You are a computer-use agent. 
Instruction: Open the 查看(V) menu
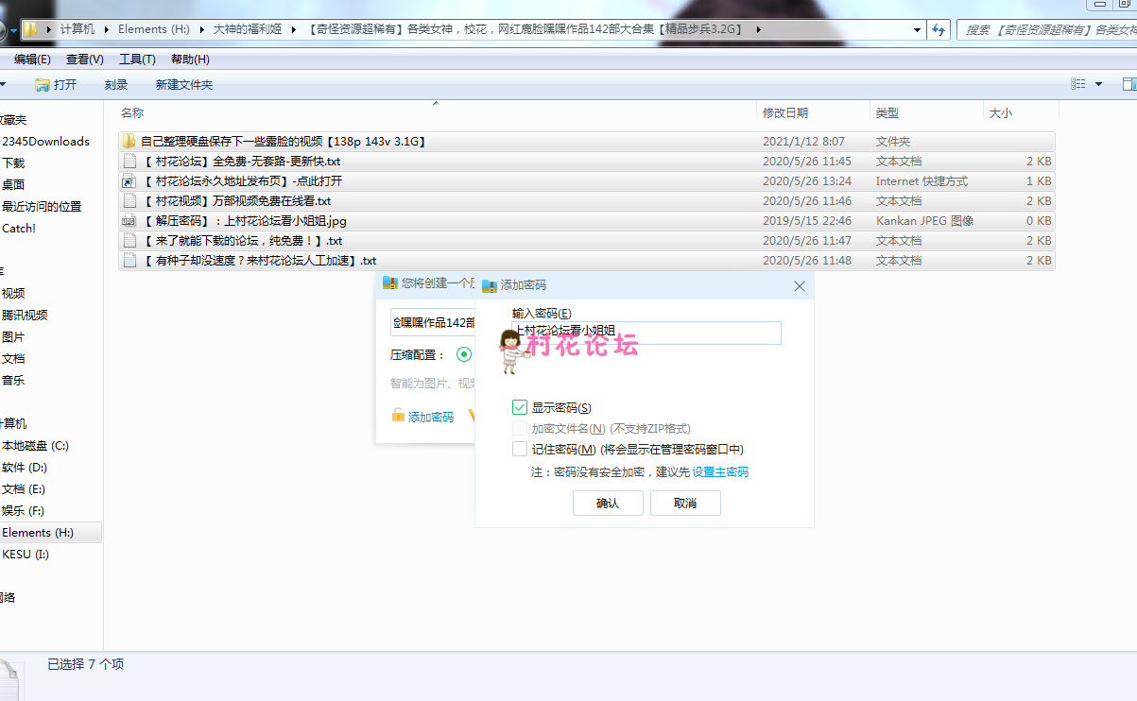(84, 60)
